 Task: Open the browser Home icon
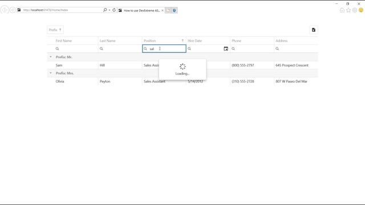[342, 10]
